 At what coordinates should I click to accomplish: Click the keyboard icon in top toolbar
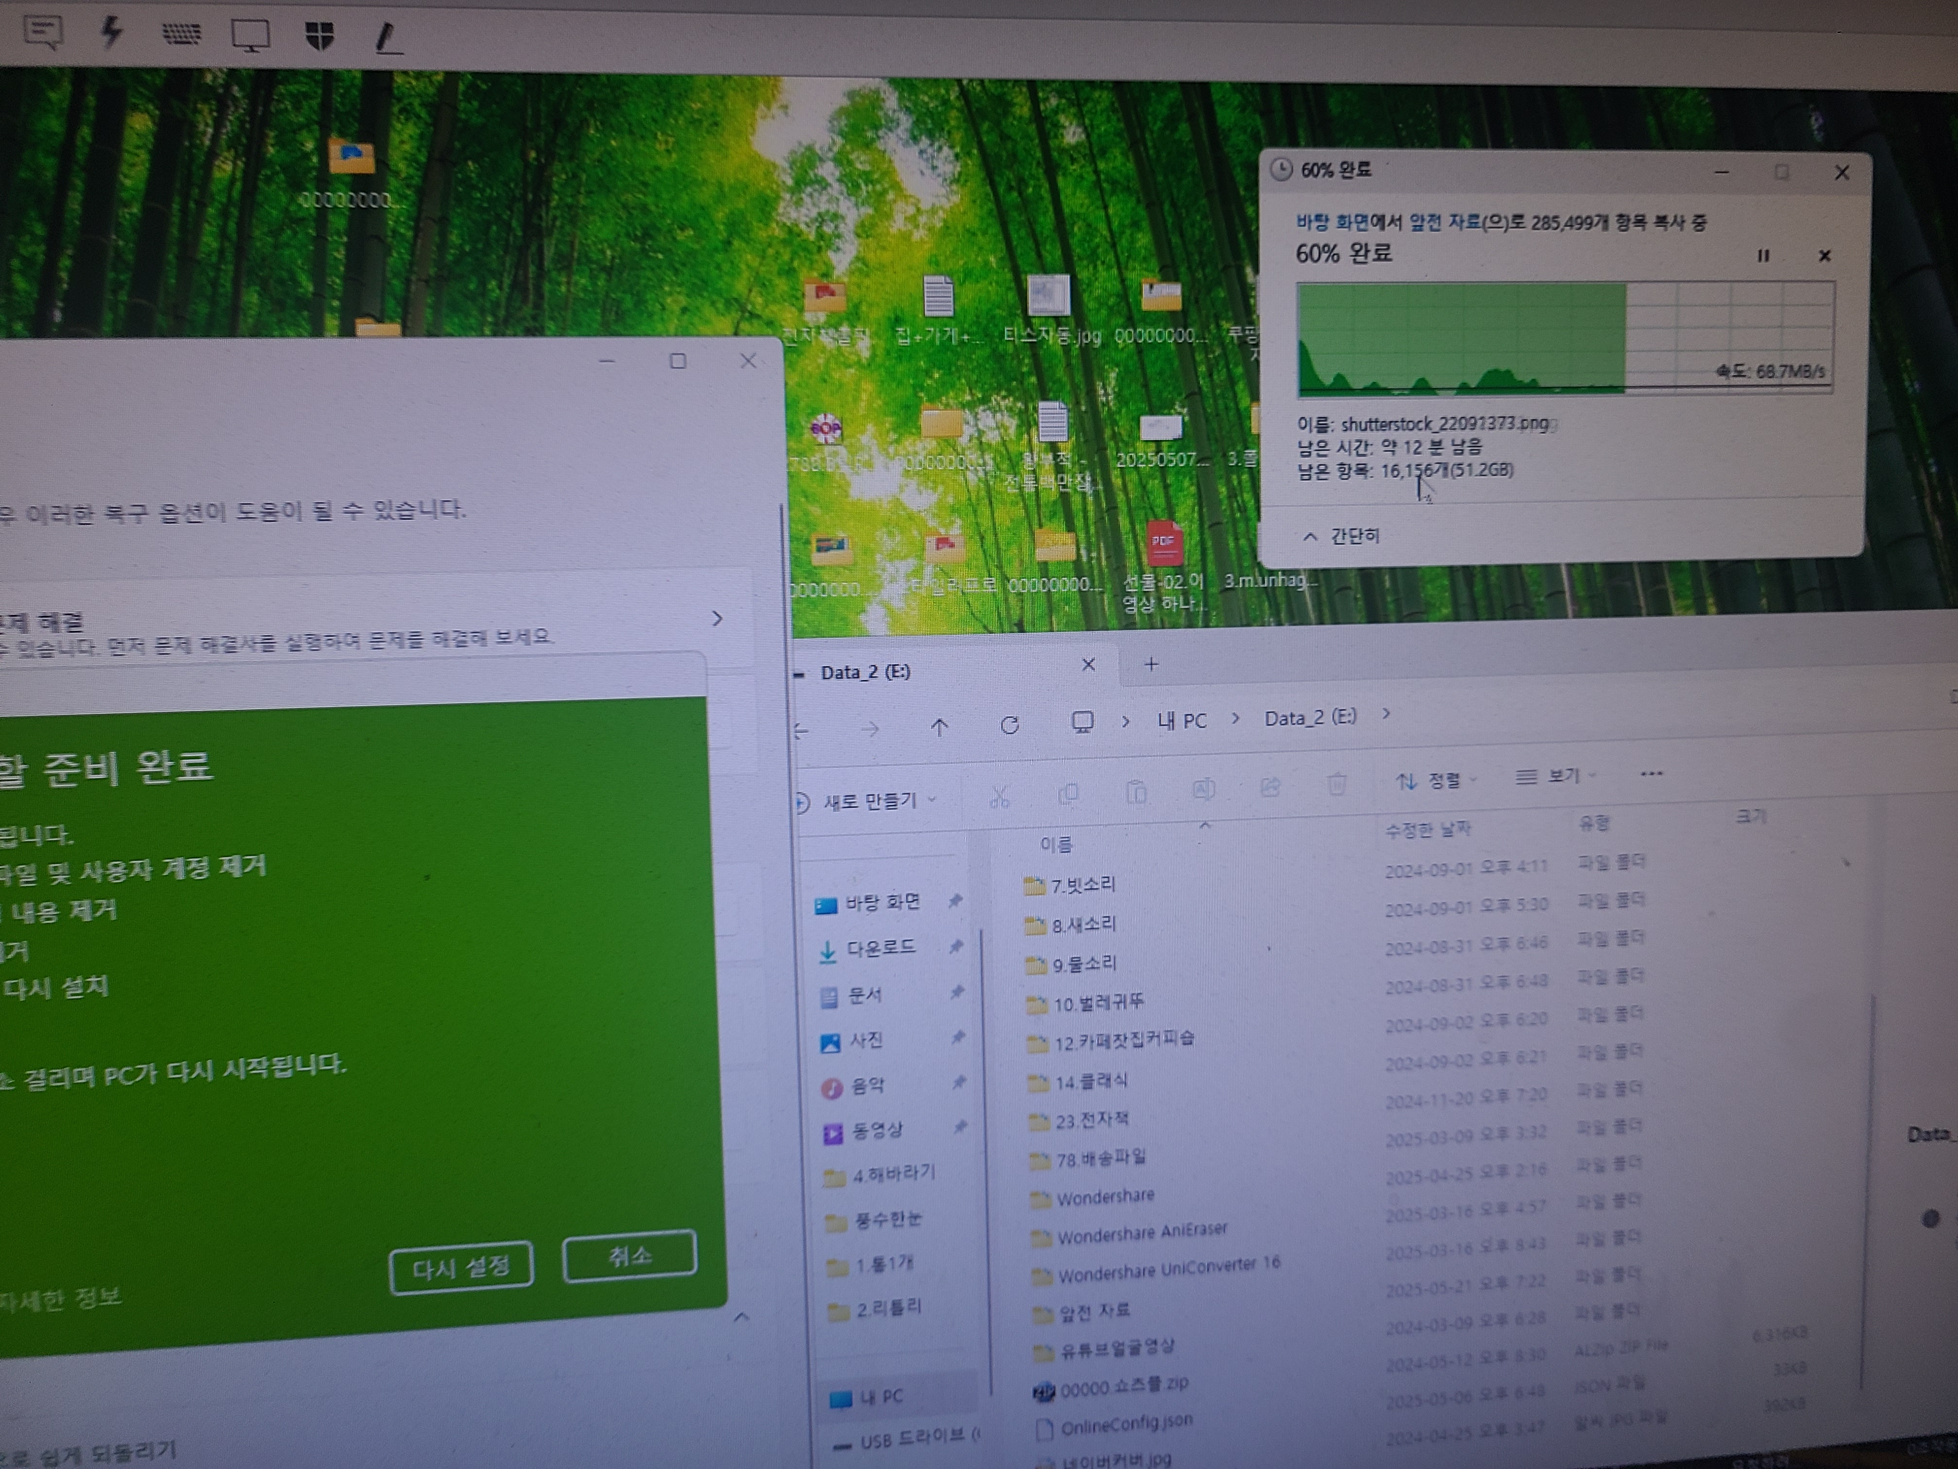tap(182, 34)
